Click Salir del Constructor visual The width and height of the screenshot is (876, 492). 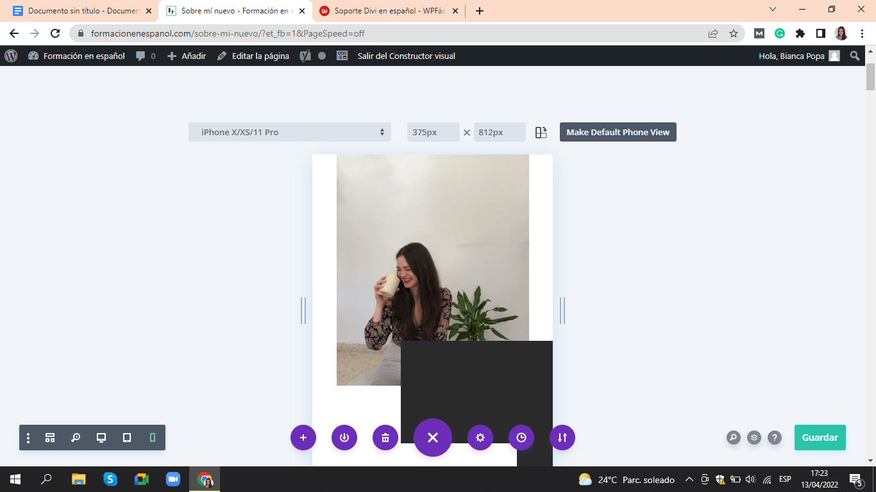pos(406,56)
